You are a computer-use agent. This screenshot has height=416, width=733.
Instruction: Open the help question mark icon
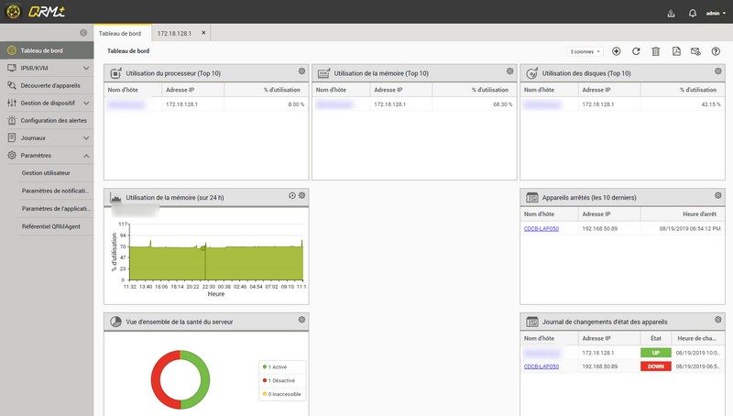(716, 51)
